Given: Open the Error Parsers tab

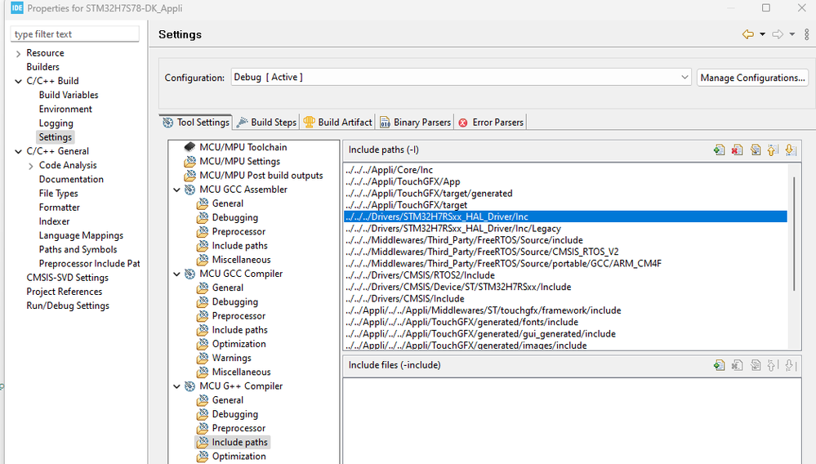Looking at the screenshot, I should (491, 123).
